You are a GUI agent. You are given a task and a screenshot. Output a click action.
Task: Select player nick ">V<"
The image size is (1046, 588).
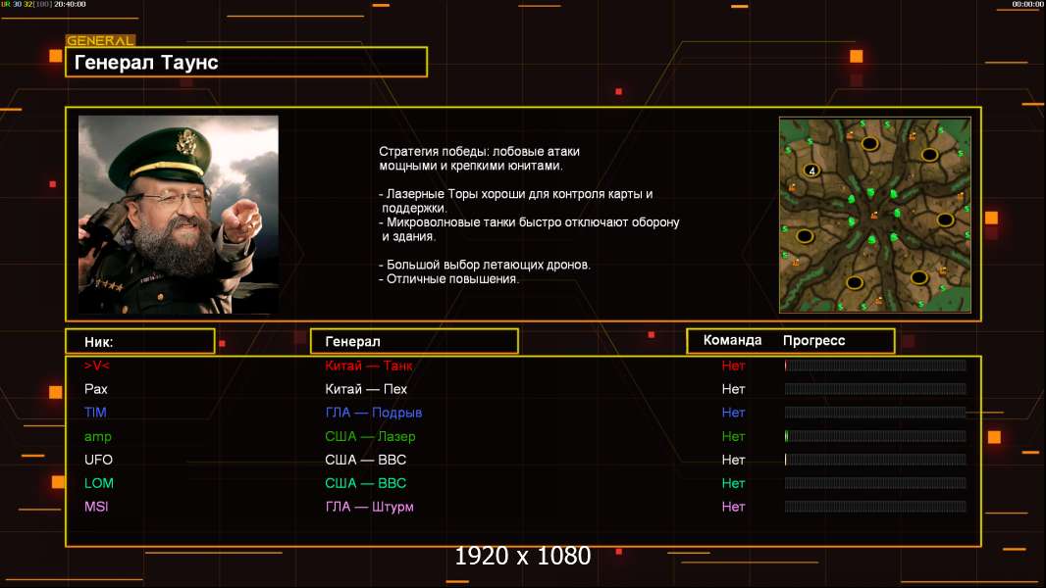pos(97,366)
